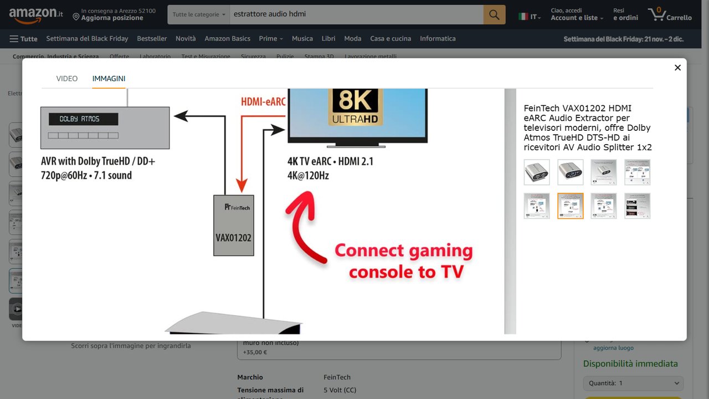
Task: Open the Libri navigation link
Action: point(328,39)
